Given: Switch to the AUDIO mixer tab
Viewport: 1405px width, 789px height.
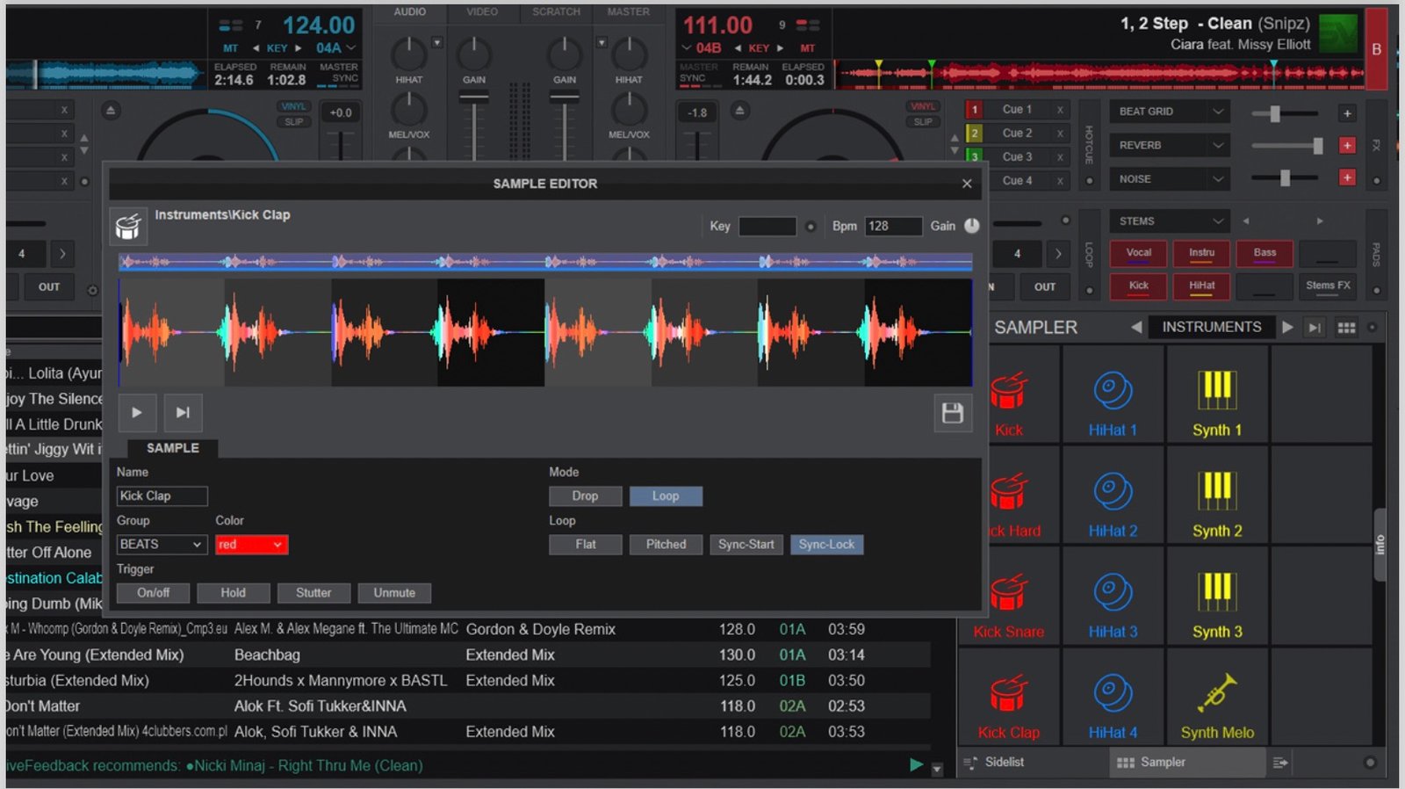Looking at the screenshot, I should pos(410,12).
